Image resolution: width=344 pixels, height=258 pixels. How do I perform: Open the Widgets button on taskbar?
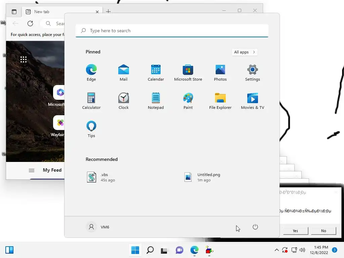tap(9, 250)
